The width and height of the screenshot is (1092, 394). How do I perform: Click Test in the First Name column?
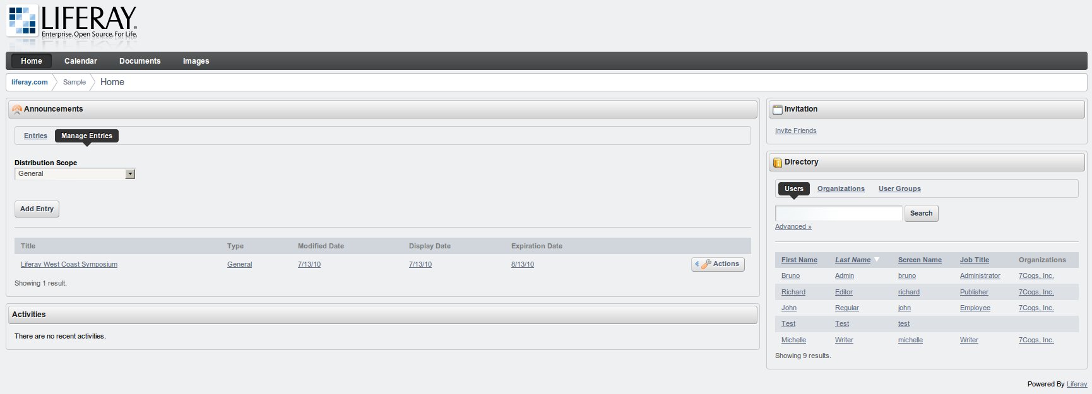(788, 324)
